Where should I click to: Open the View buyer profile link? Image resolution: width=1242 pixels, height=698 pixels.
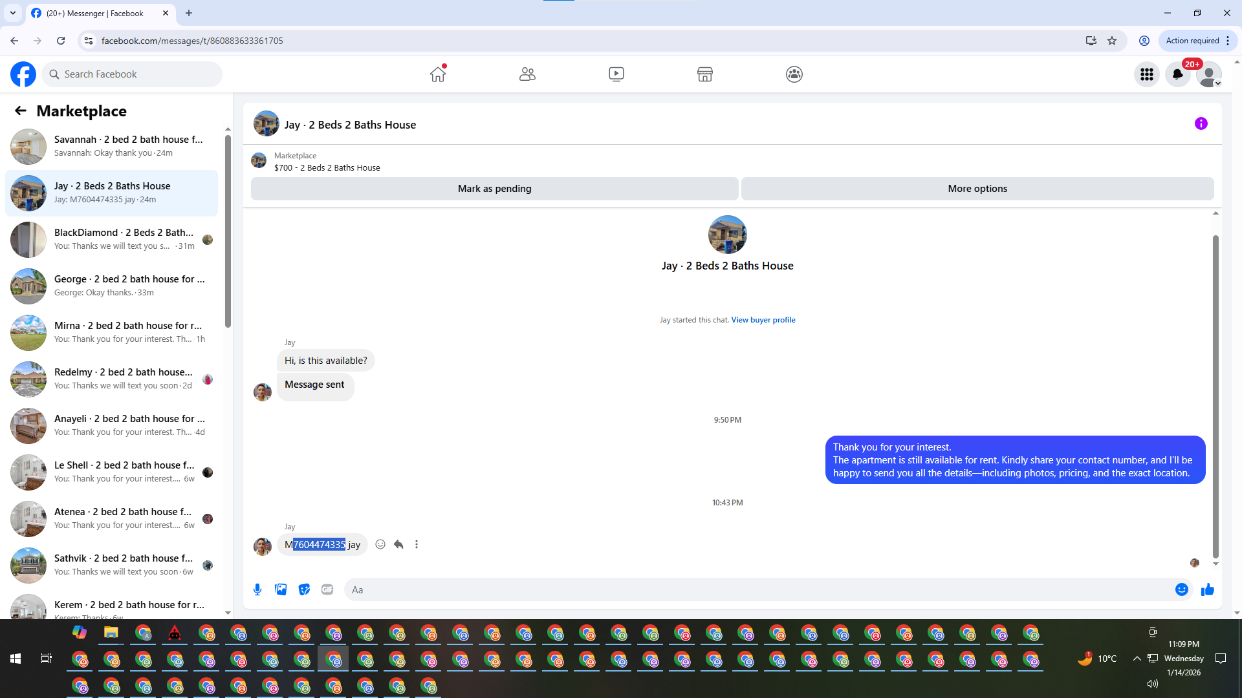click(x=763, y=320)
